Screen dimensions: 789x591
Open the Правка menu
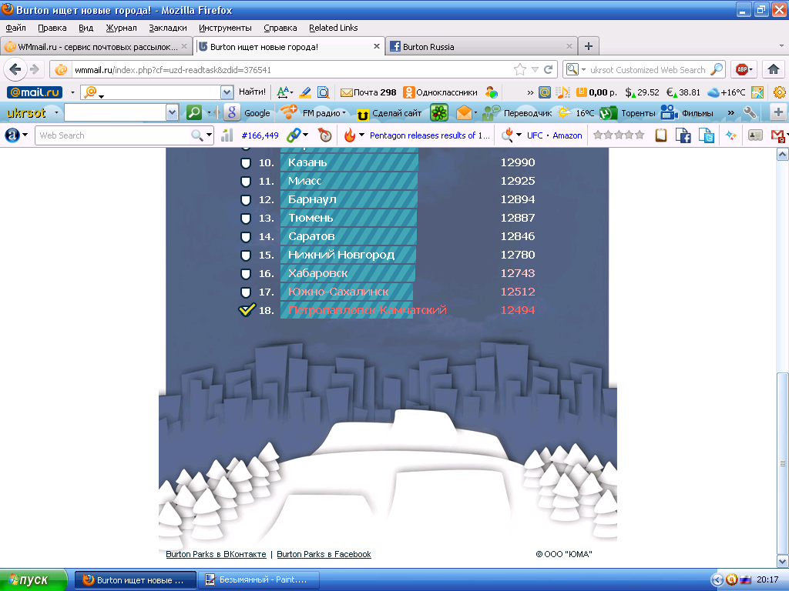[x=52, y=28]
